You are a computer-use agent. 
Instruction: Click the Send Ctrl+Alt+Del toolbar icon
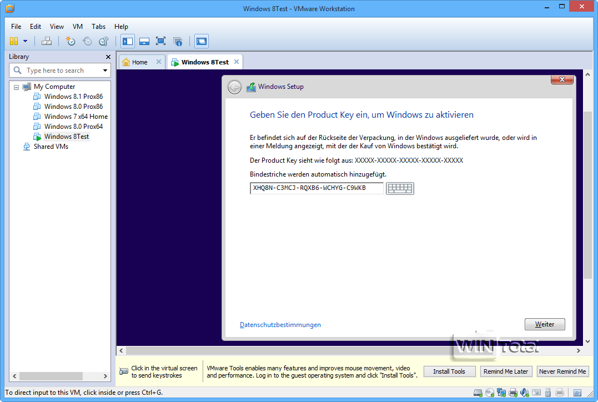[47, 41]
